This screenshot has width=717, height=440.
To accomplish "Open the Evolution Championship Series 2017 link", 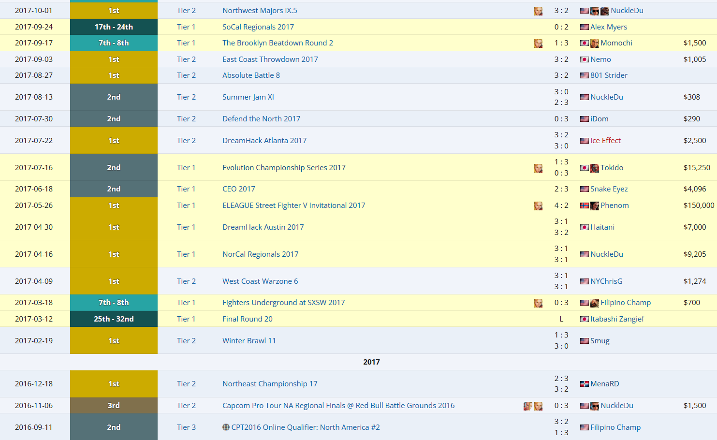I will (x=284, y=168).
